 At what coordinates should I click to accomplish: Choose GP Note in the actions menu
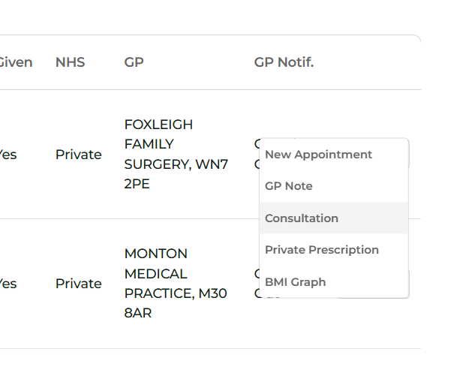289,186
